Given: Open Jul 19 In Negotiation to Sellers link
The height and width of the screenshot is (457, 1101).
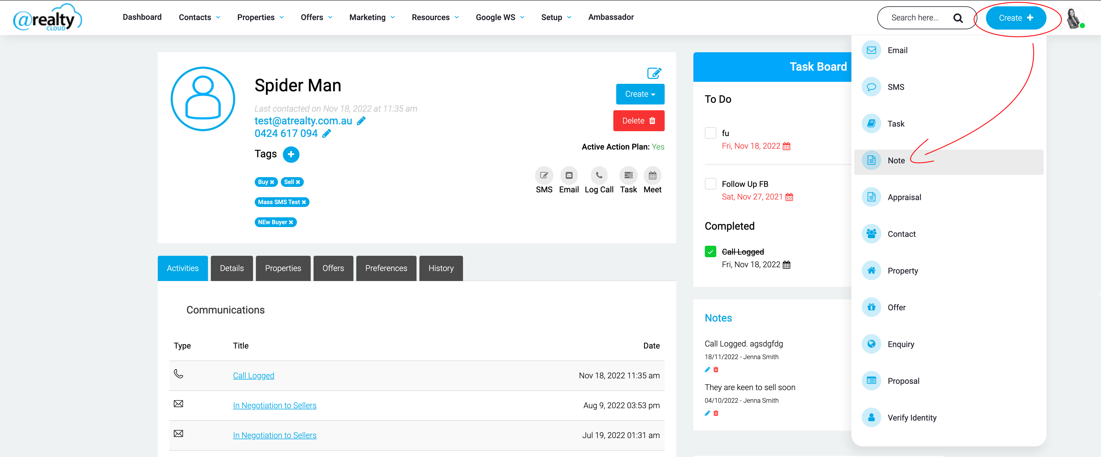Looking at the screenshot, I should [x=275, y=436].
